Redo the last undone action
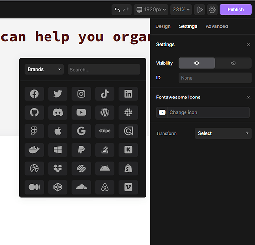Viewport: 255px width, 245px height. 126,10
